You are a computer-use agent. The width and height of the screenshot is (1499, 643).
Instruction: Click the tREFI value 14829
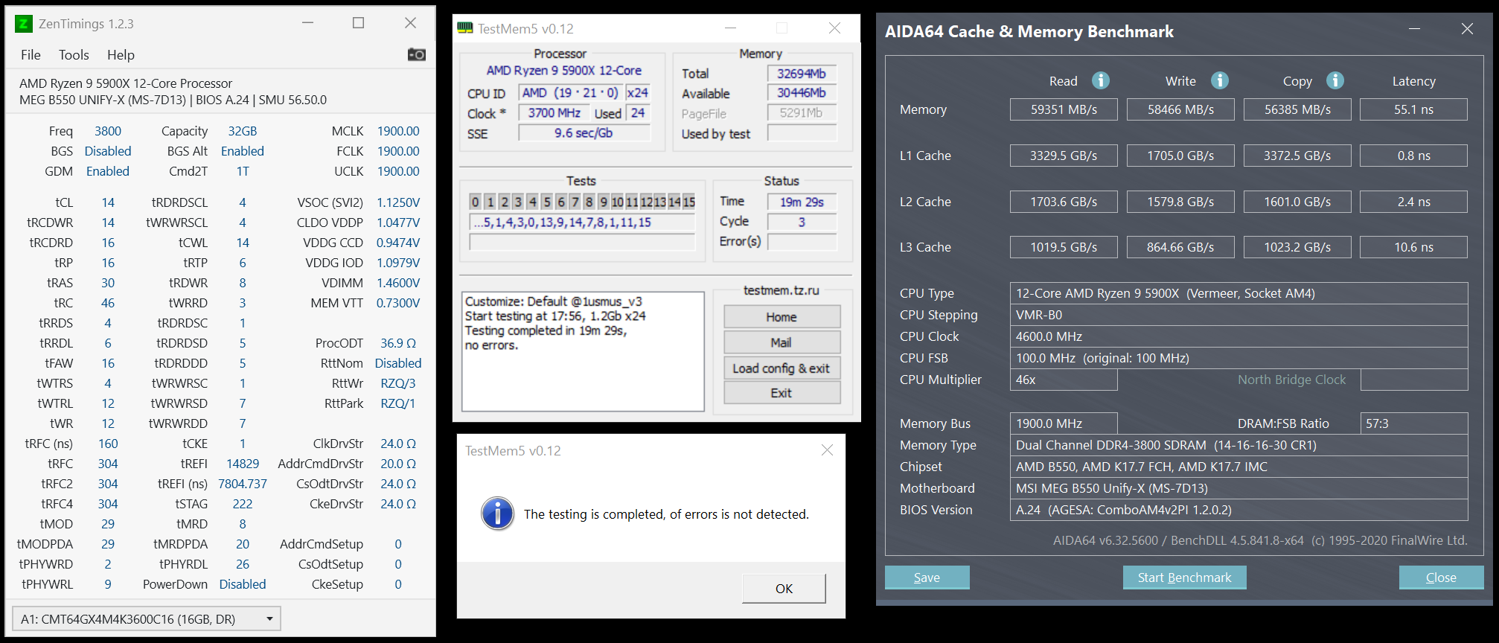click(243, 464)
